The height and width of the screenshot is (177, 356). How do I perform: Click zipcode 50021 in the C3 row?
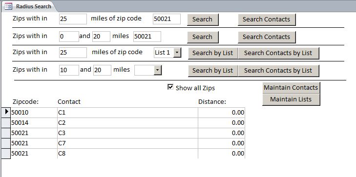(x=34, y=133)
